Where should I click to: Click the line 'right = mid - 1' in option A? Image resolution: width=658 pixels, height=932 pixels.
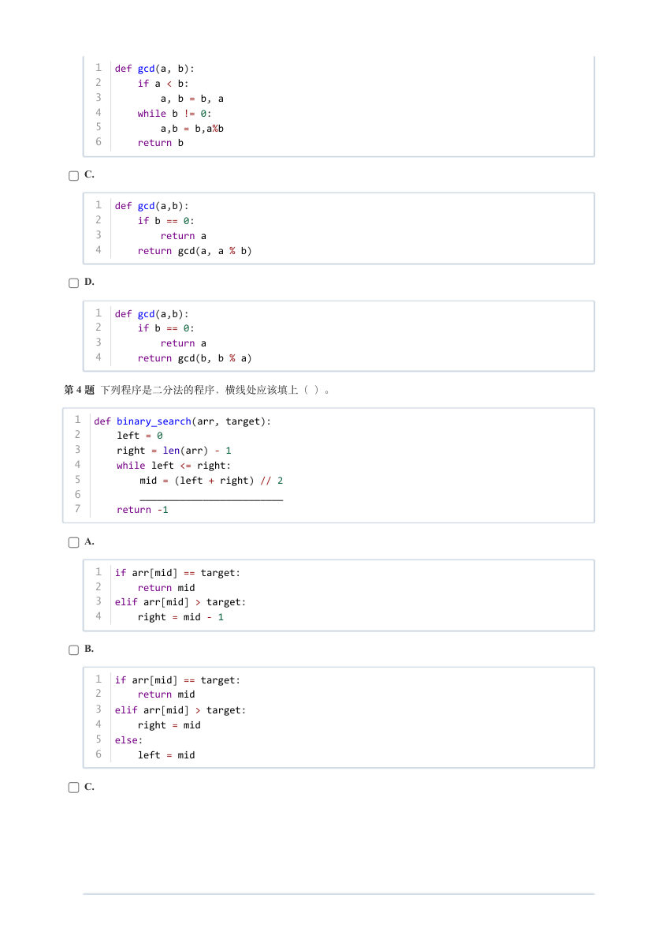[x=180, y=617]
